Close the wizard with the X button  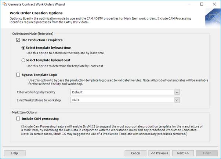pos(214,4)
